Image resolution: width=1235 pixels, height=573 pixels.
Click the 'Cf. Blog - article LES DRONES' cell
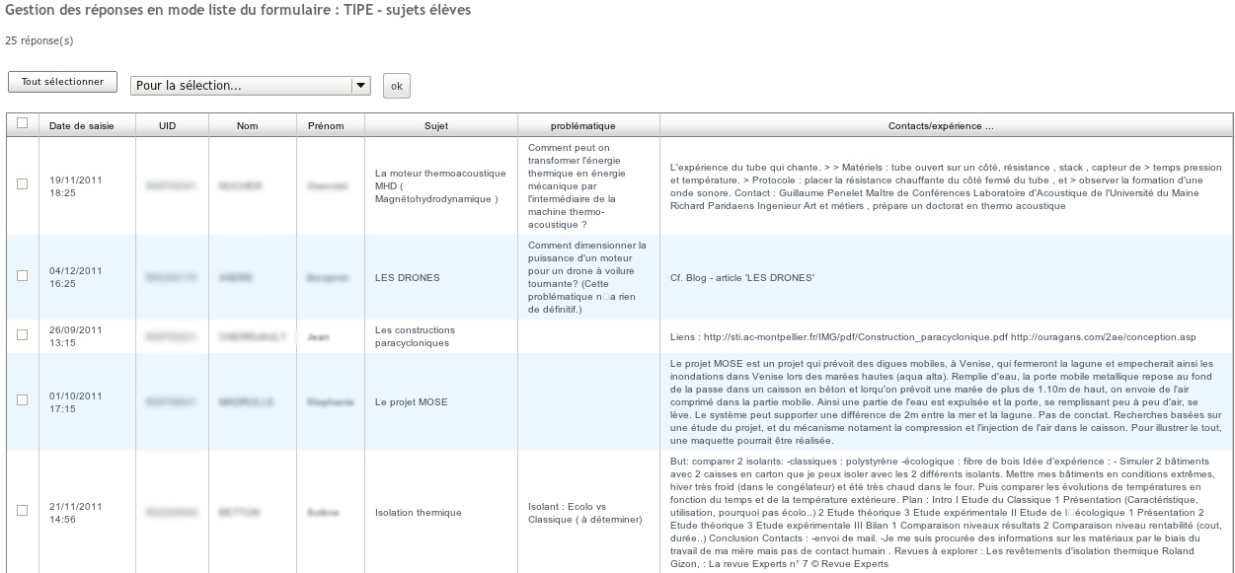[741, 278]
